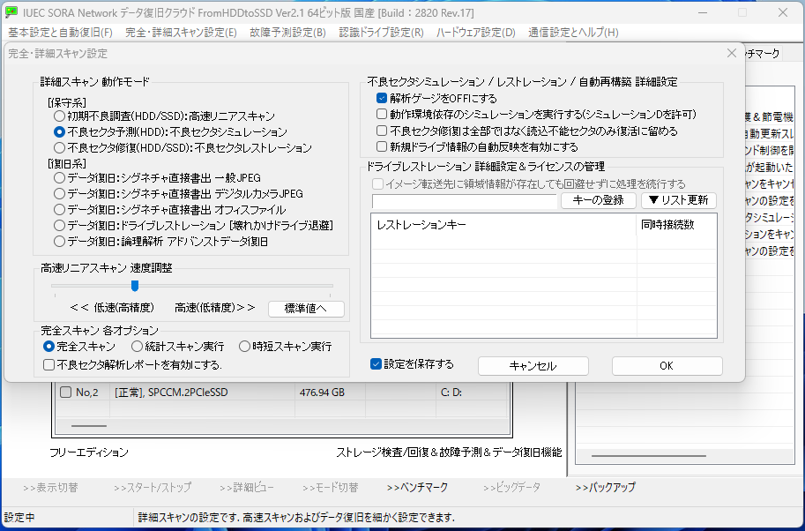This screenshot has height=531, width=805.
Task: Open 基本設定と自動復旧 menu
Action: 60,33
